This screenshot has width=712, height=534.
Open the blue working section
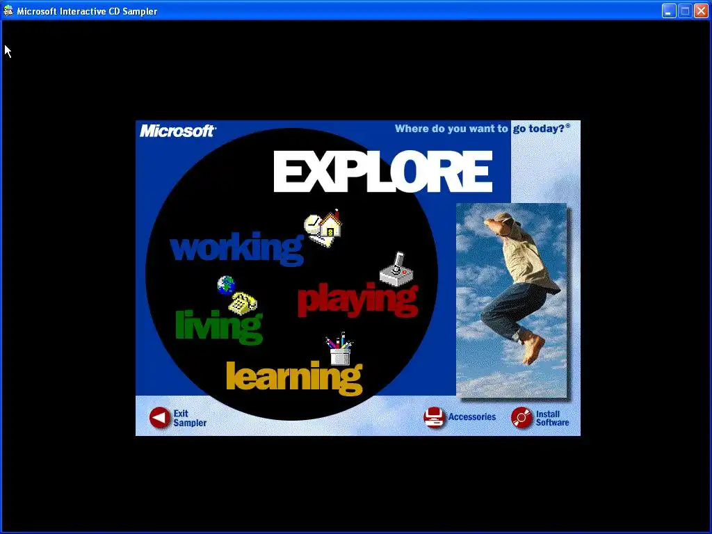coord(236,248)
